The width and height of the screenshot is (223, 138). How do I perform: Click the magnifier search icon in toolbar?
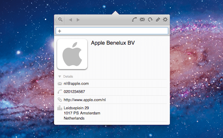pos(60,20)
